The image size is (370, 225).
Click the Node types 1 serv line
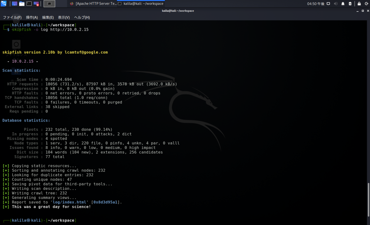[x=97, y=143]
